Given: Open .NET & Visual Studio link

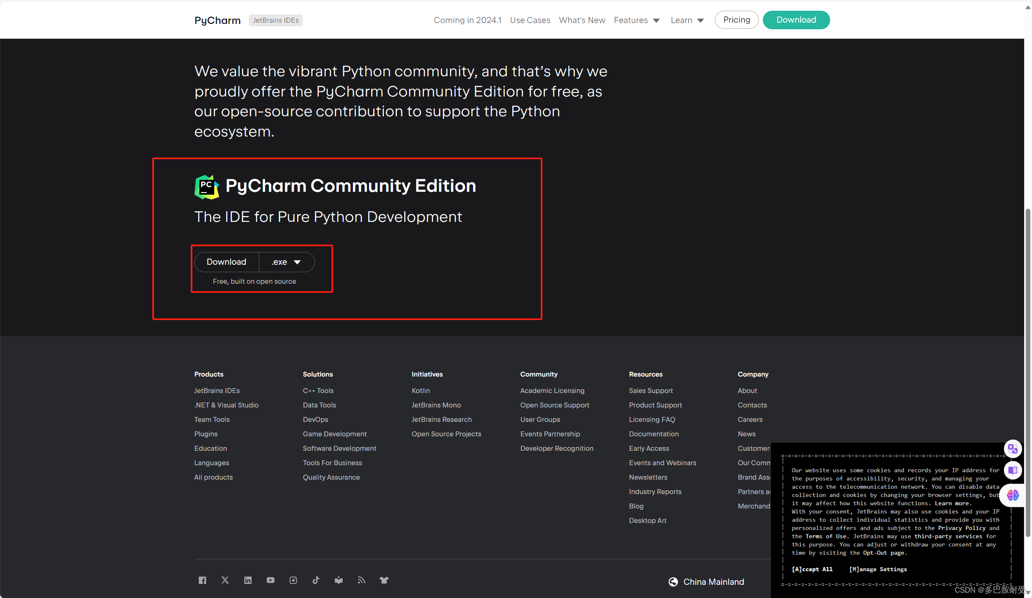Looking at the screenshot, I should [226, 405].
